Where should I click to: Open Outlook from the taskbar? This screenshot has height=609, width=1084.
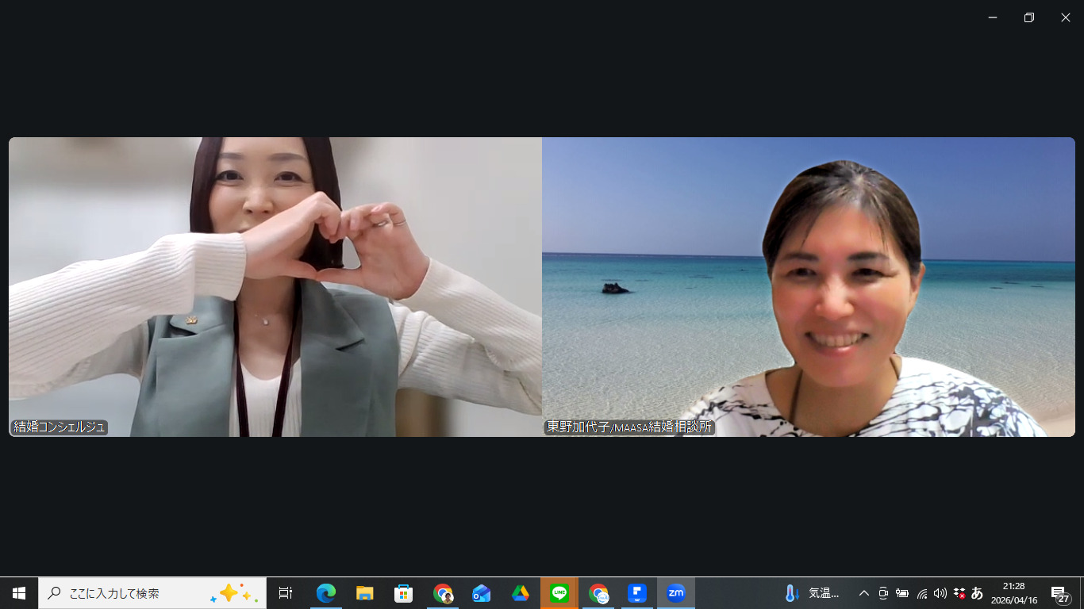tap(481, 593)
